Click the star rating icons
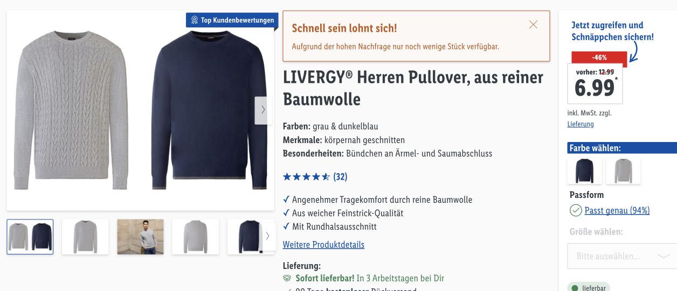677x291 pixels. (306, 176)
